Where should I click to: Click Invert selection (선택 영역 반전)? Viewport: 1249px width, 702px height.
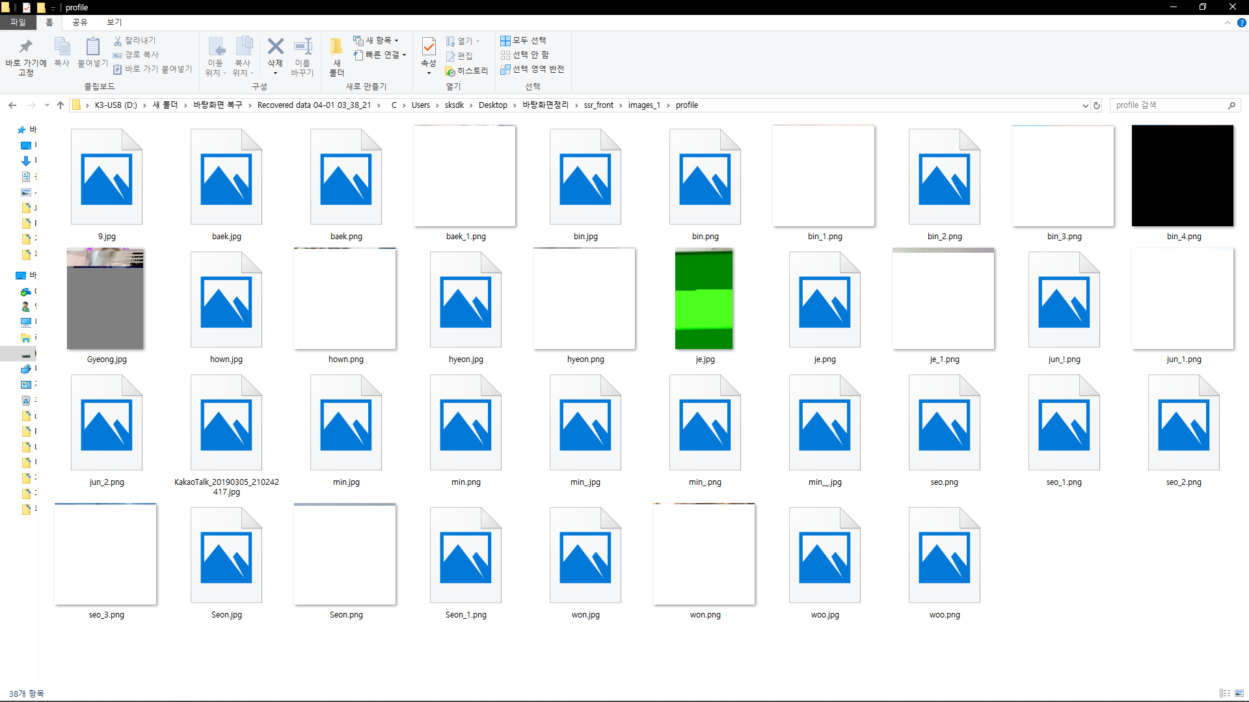[532, 69]
